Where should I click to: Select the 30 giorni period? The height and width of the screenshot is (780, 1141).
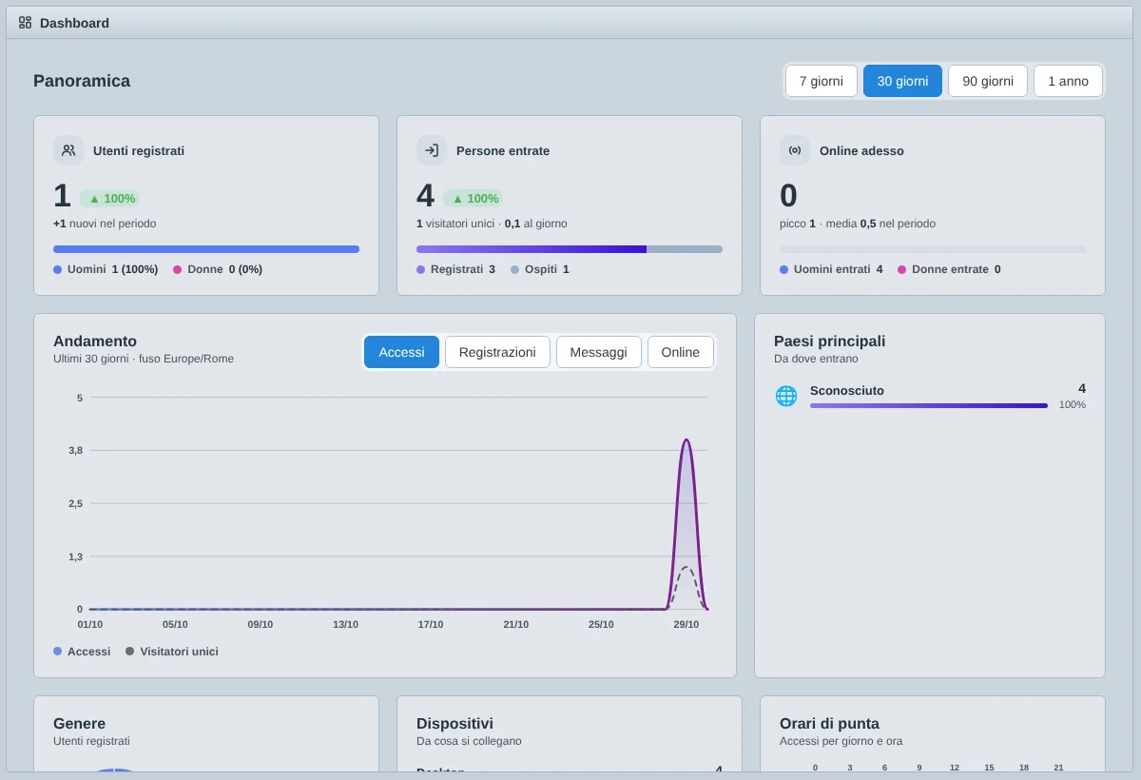[x=902, y=81]
